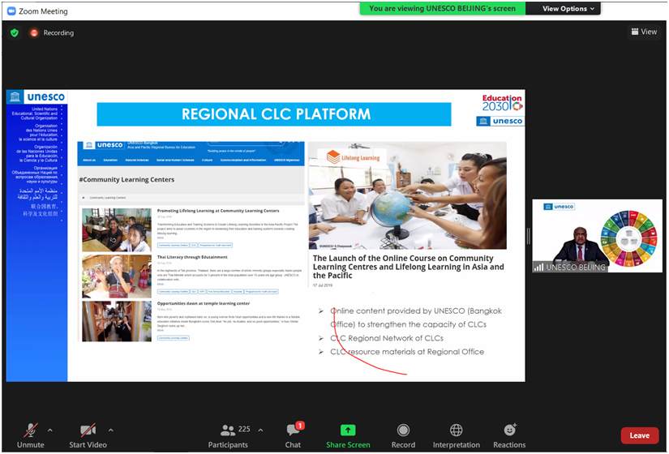
Task: Click the Lifelong Learning logo on photo
Action: click(354, 157)
